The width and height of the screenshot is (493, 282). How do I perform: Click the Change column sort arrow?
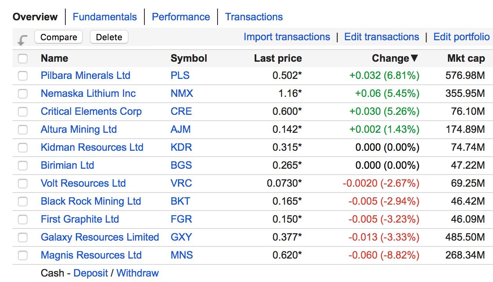(414, 59)
